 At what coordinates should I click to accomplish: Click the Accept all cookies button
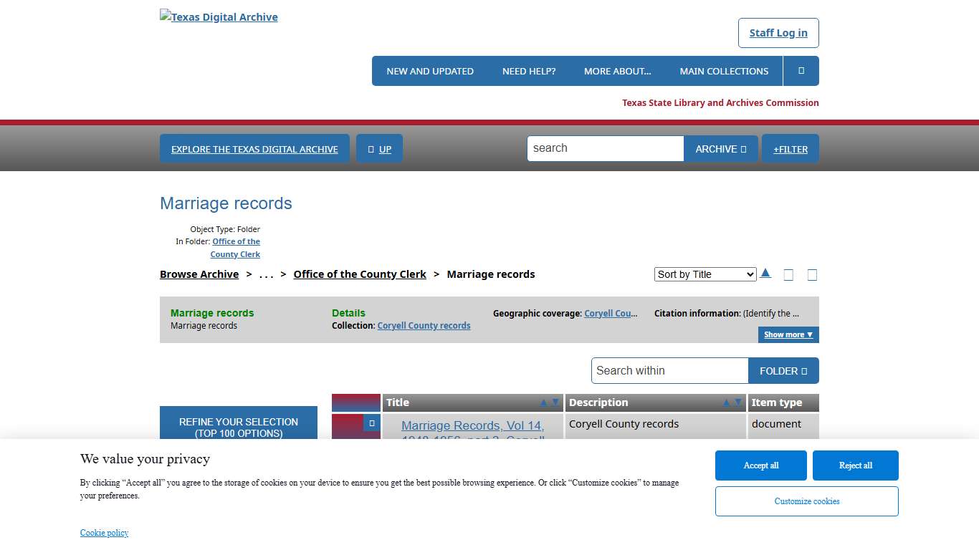[x=760, y=465]
